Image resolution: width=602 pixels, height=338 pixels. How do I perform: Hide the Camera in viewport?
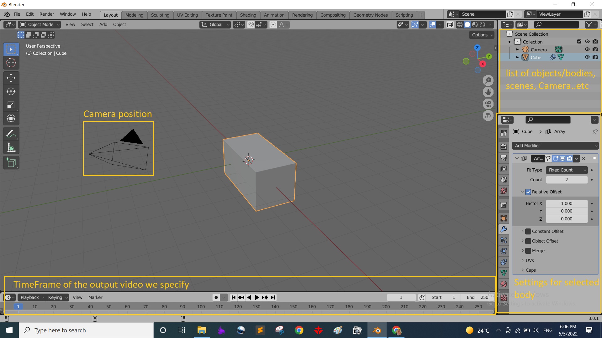[x=587, y=49]
